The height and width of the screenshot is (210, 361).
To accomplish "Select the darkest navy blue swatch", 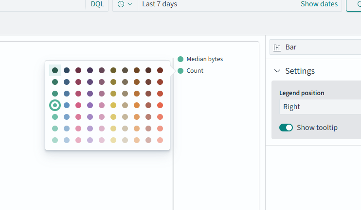I will pyautogui.click(x=67, y=70).
